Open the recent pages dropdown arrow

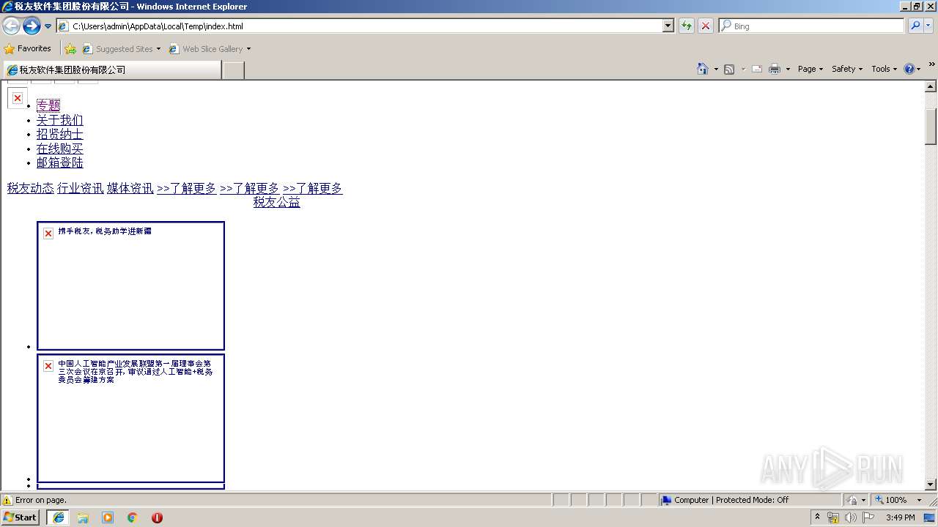click(x=48, y=26)
